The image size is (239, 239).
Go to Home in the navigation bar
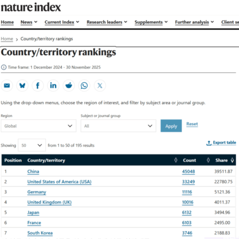tap(7, 22)
